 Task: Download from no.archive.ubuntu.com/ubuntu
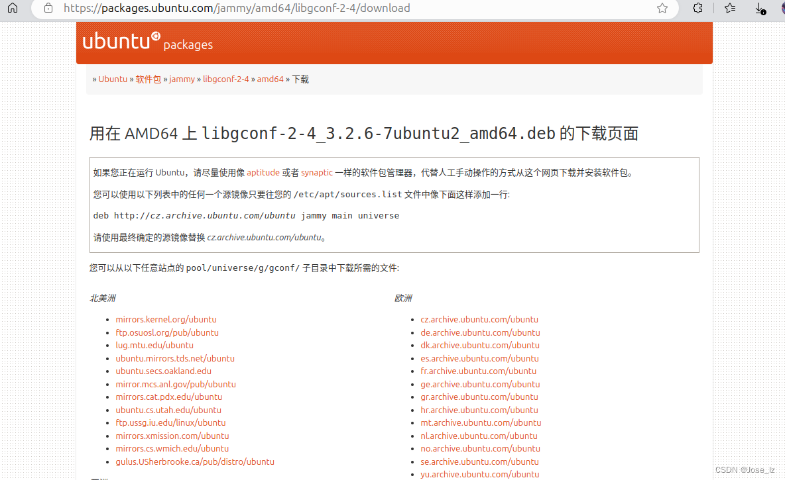(x=480, y=448)
